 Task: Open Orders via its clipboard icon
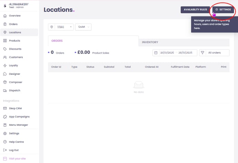point(5,24)
